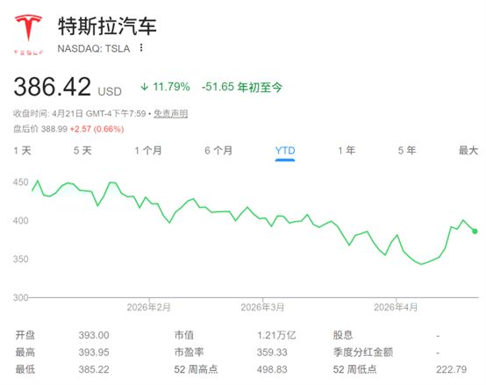Click the 52 周高点 value 498.83

pyautogui.click(x=272, y=369)
